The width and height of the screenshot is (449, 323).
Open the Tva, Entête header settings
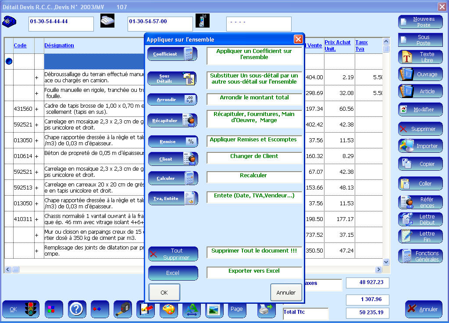tap(172, 198)
